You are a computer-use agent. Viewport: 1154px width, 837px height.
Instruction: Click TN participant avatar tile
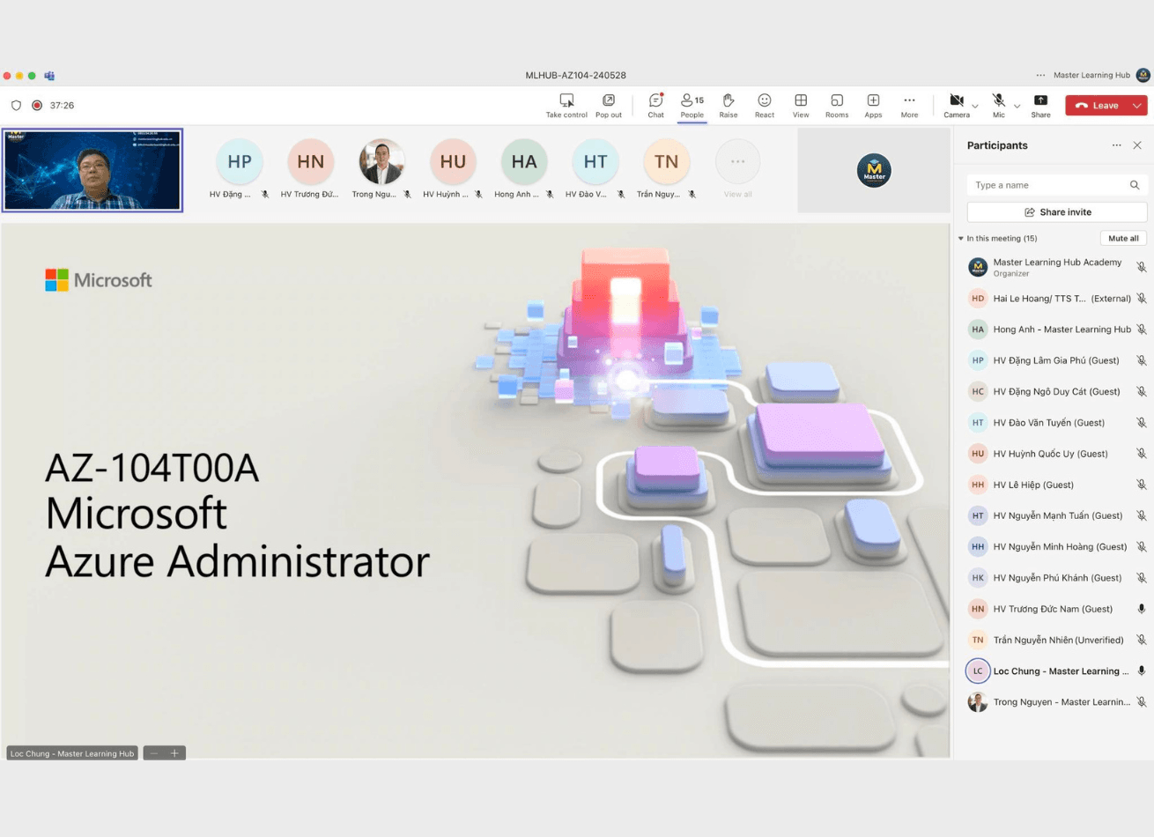point(666,162)
